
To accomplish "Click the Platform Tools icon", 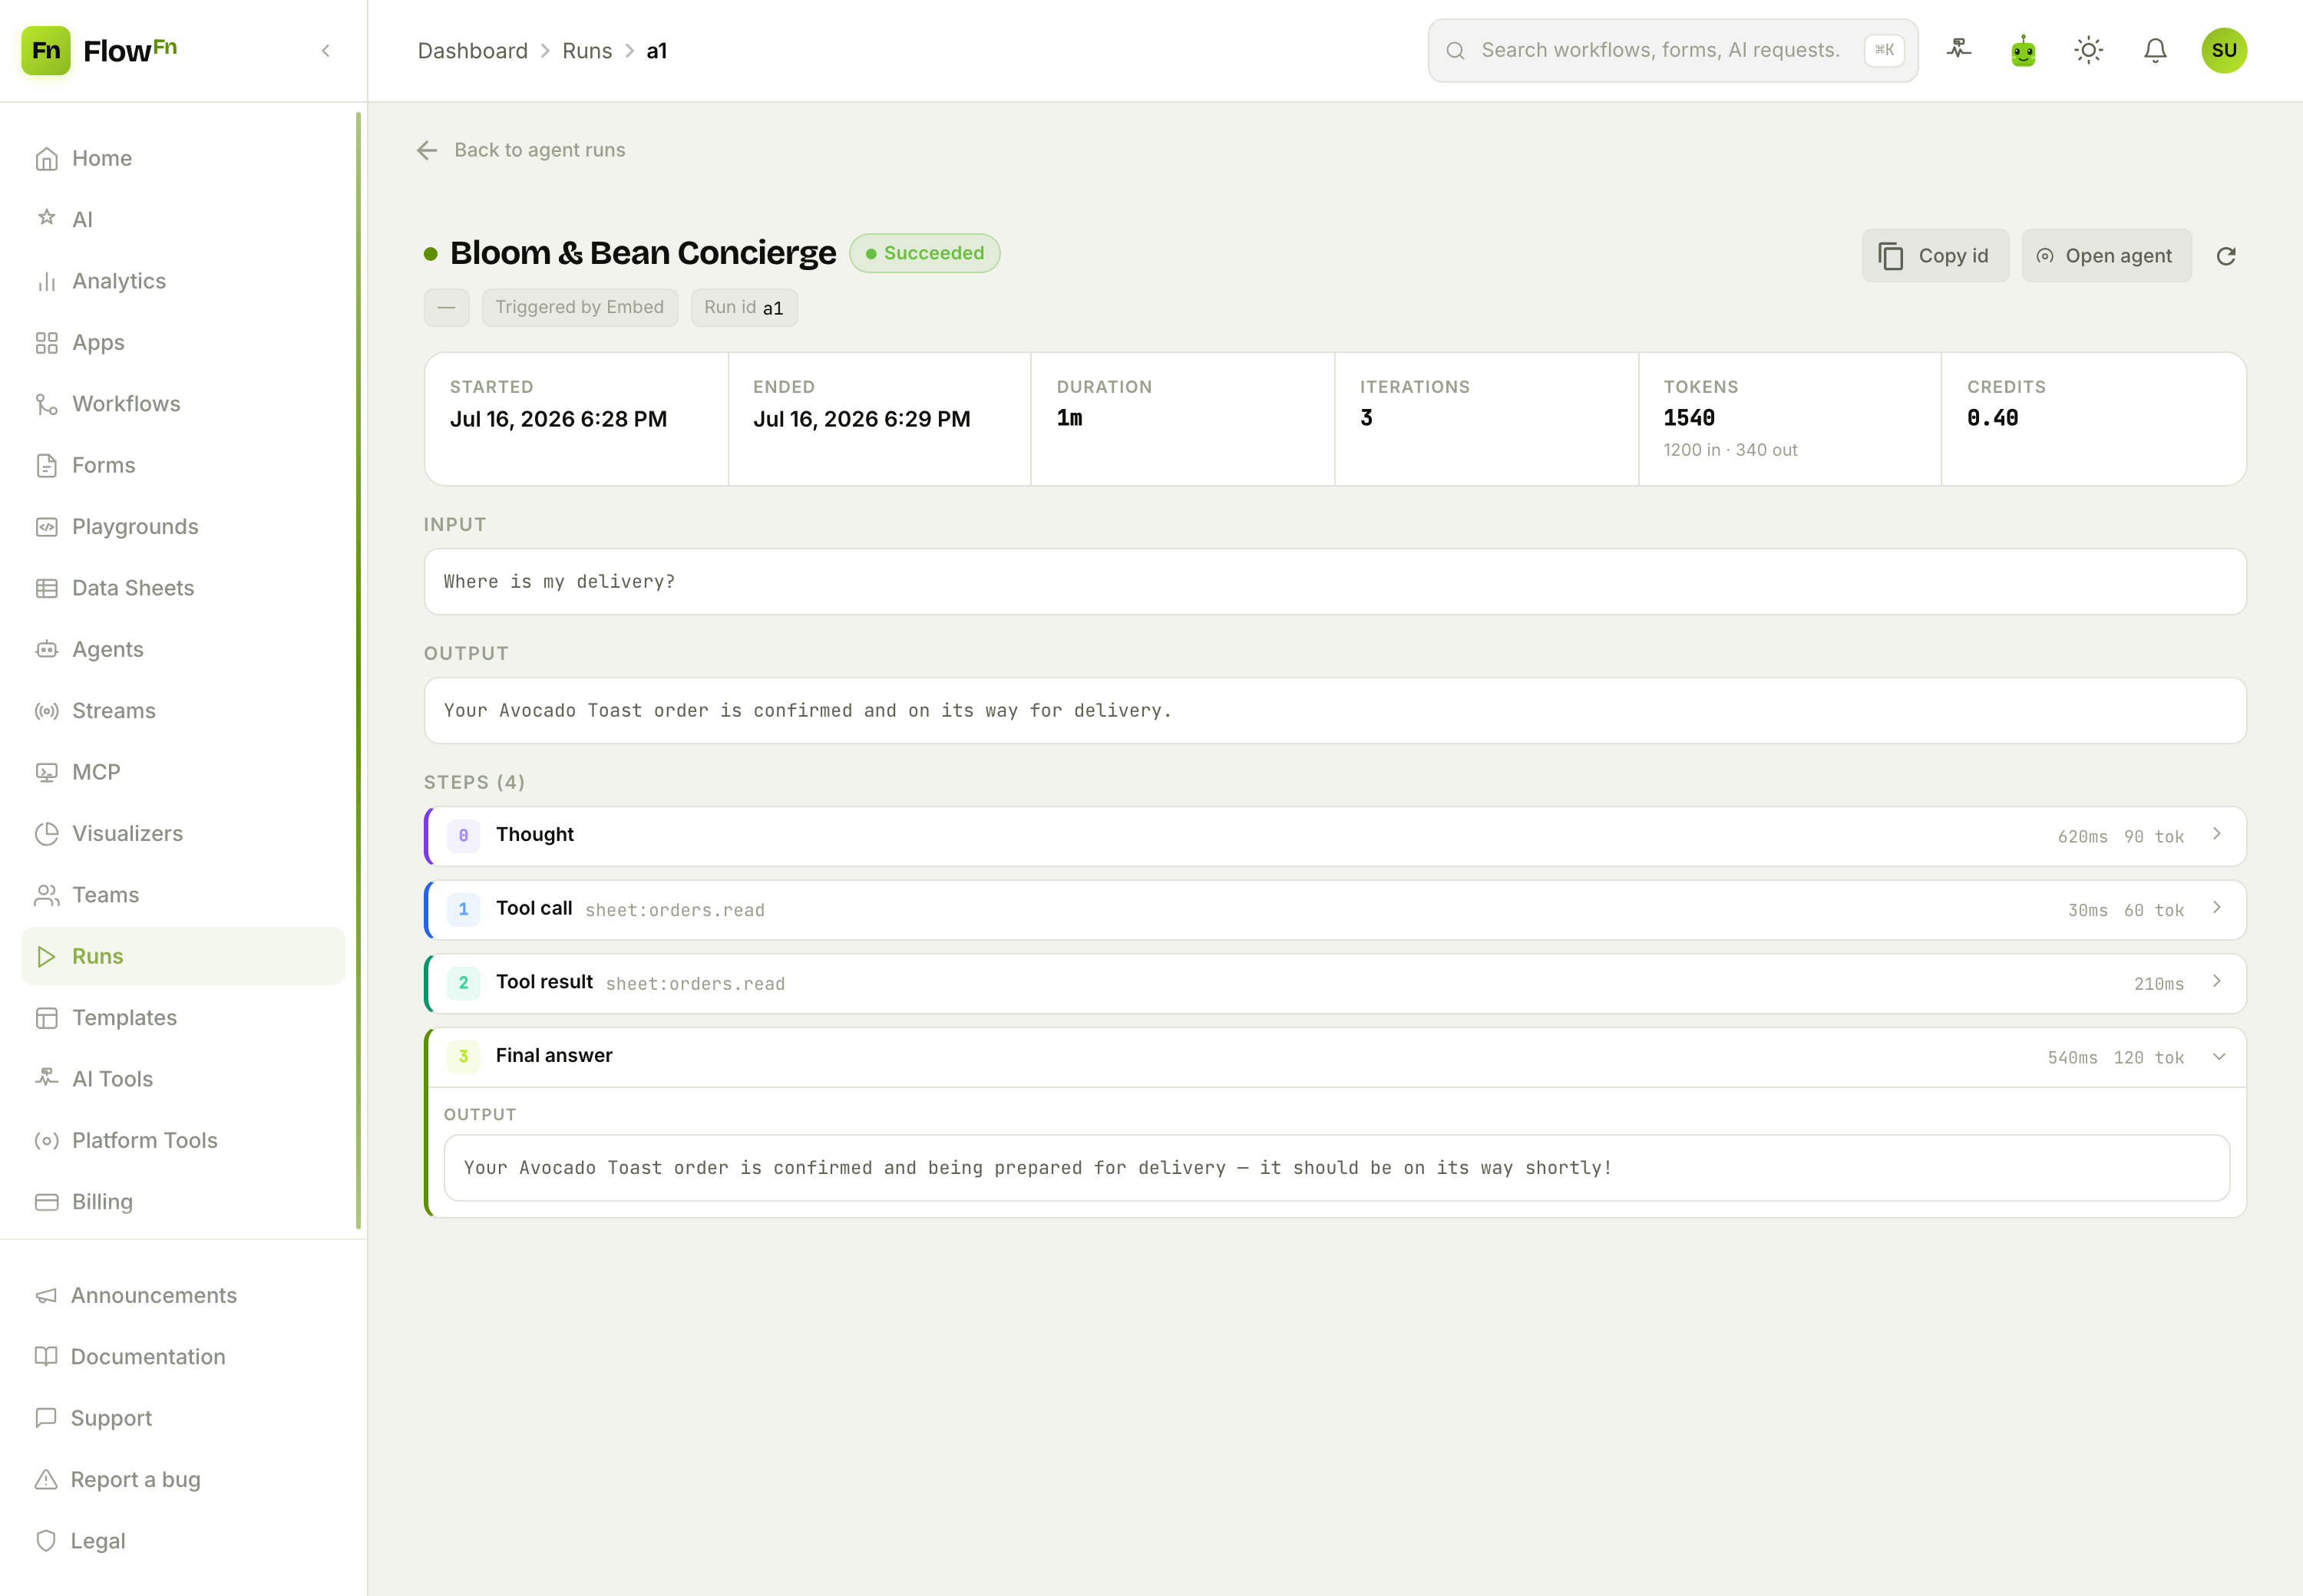I will [x=46, y=1140].
